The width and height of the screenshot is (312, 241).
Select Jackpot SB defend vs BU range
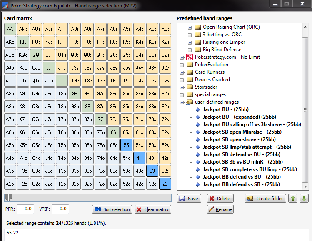242,154
